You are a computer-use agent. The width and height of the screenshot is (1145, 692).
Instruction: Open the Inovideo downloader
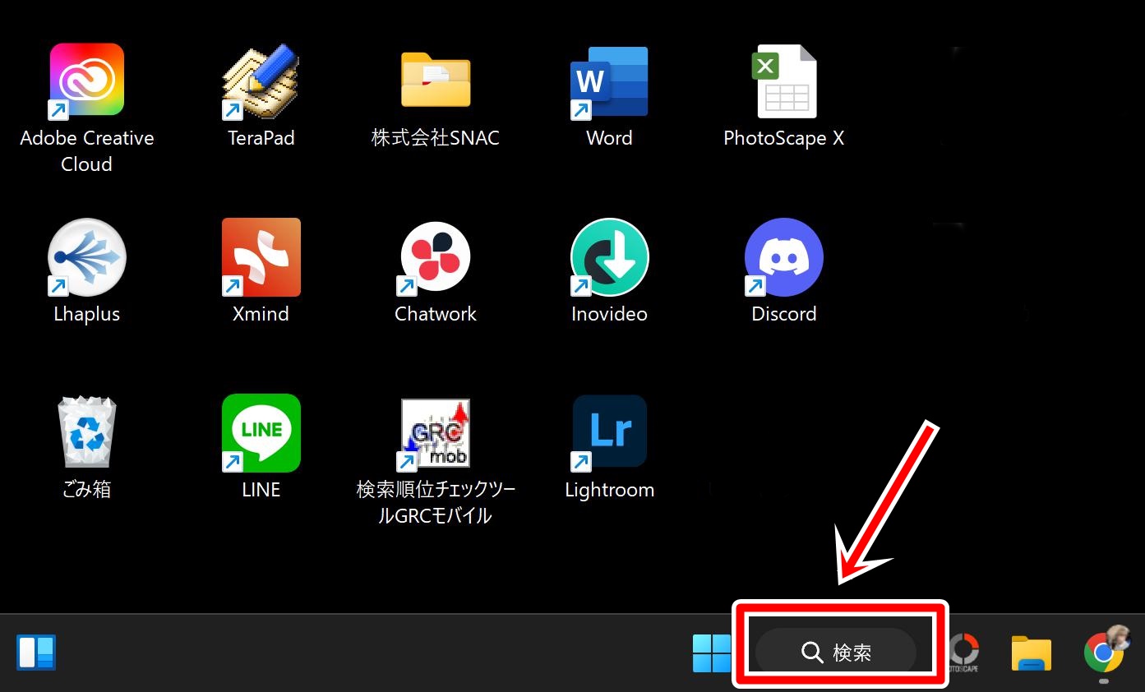tap(609, 256)
